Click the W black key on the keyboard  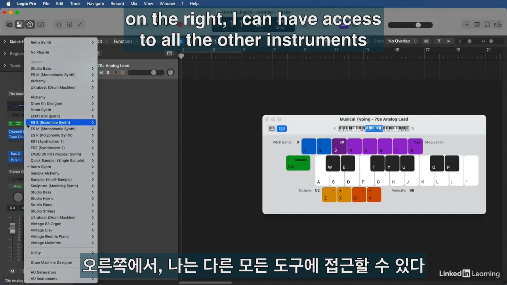point(333,163)
